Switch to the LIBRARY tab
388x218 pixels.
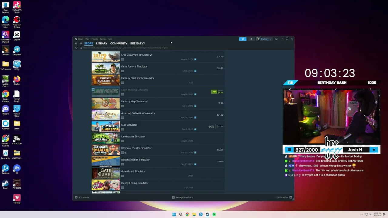[x=102, y=43]
